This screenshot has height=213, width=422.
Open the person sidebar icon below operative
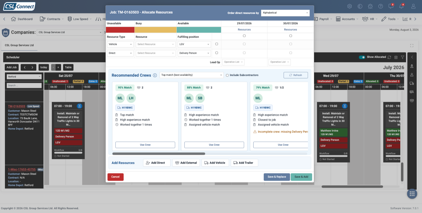pyautogui.click(x=412, y=75)
